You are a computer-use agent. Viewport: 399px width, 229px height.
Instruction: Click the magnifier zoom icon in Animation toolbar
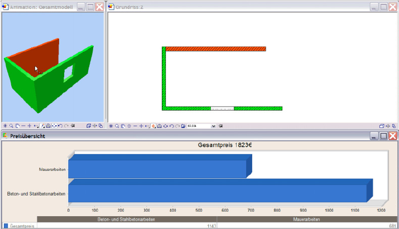tap(11, 126)
